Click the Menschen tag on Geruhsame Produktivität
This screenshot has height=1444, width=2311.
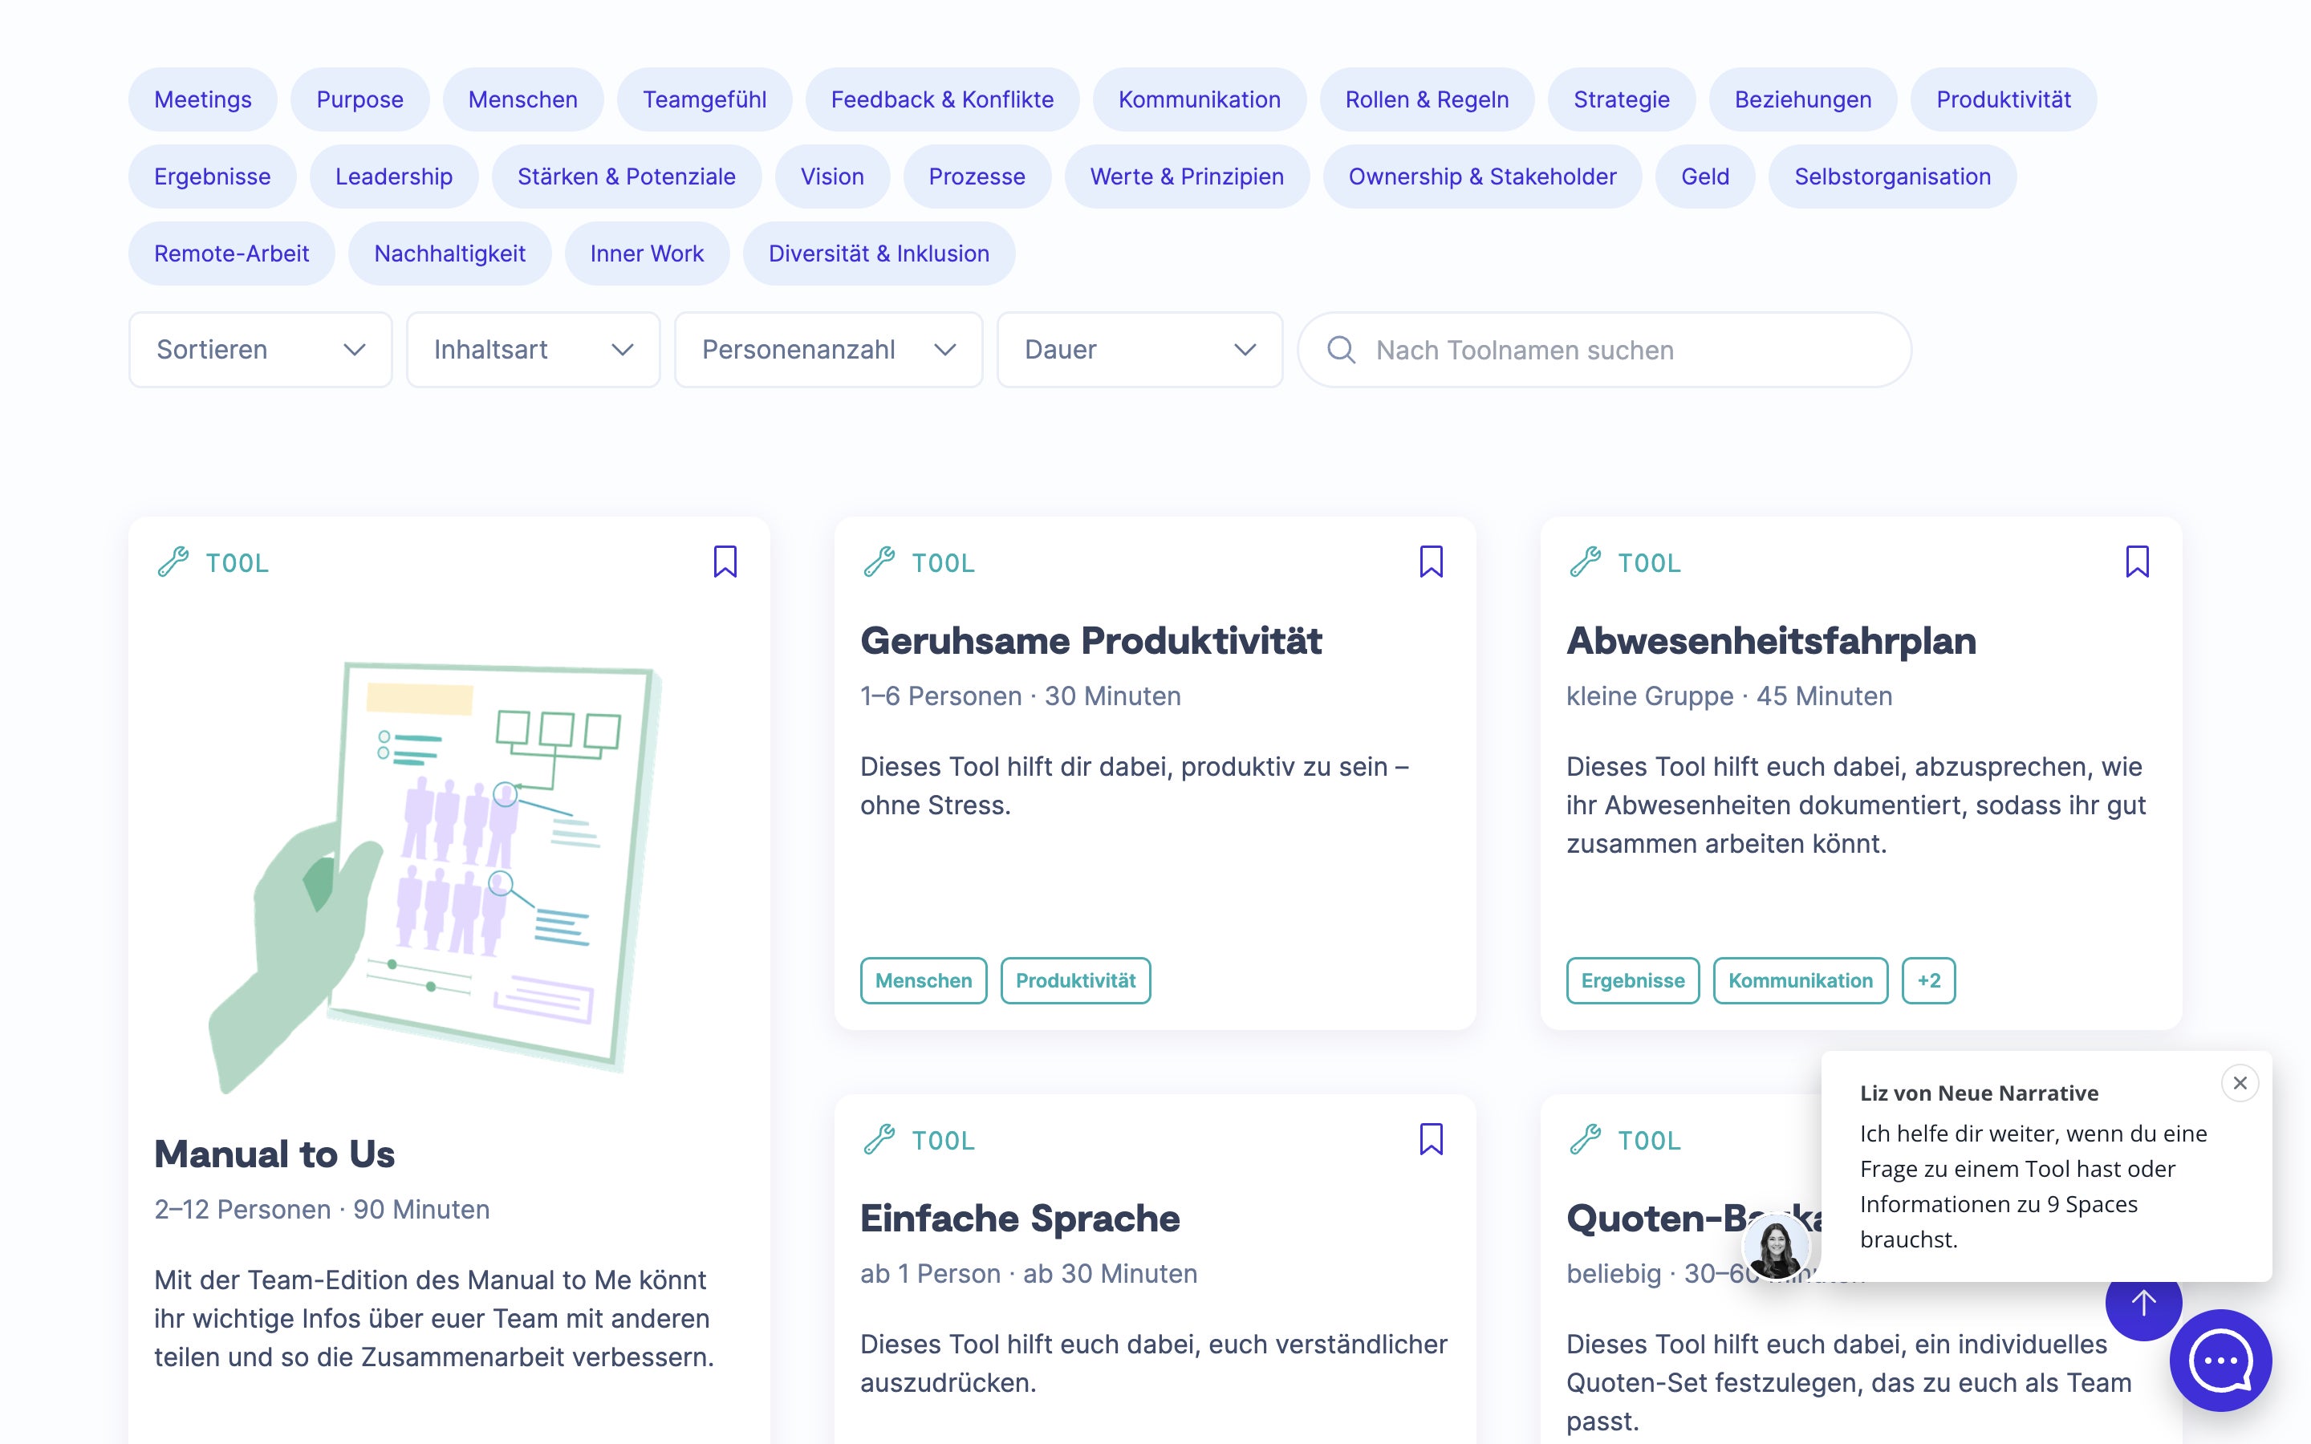(x=924, y=980)
